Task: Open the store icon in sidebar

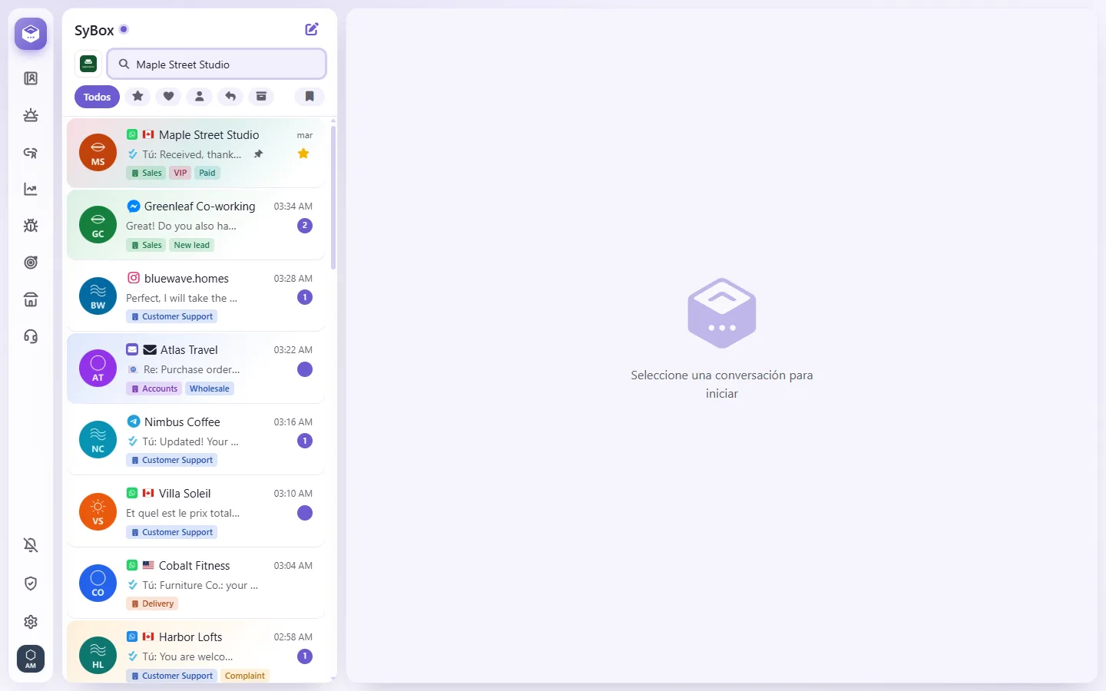Action: click(x=31, y=299)
